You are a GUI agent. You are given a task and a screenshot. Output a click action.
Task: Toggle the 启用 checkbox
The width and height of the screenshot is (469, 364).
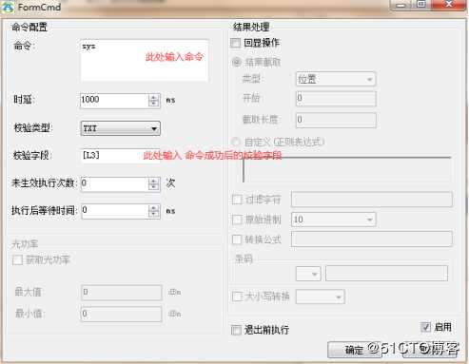point(425,327)
